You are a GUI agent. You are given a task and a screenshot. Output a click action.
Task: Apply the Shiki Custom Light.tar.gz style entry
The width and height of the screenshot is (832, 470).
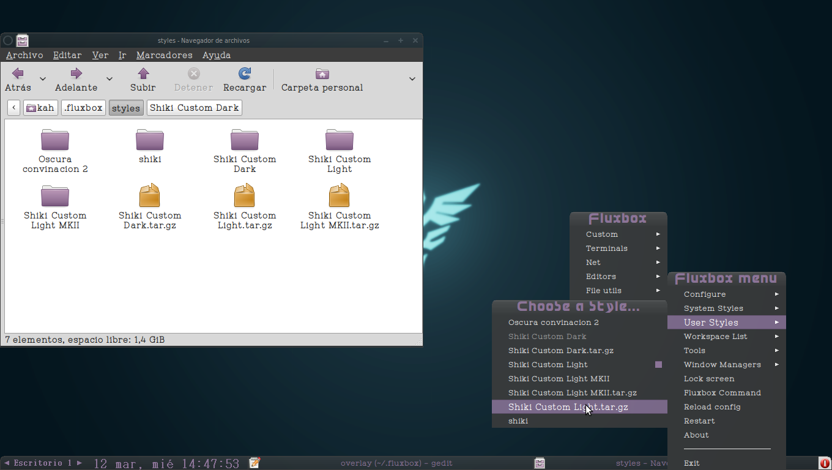click(x=579, y=407)
